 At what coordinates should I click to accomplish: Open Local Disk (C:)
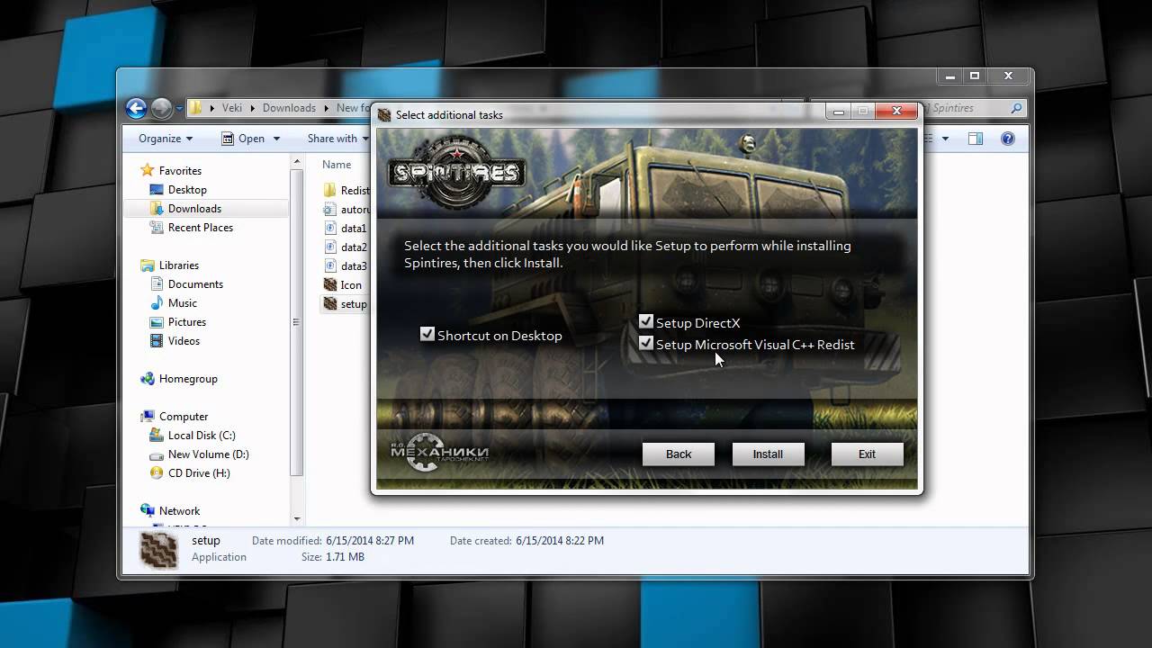(202, 436)
